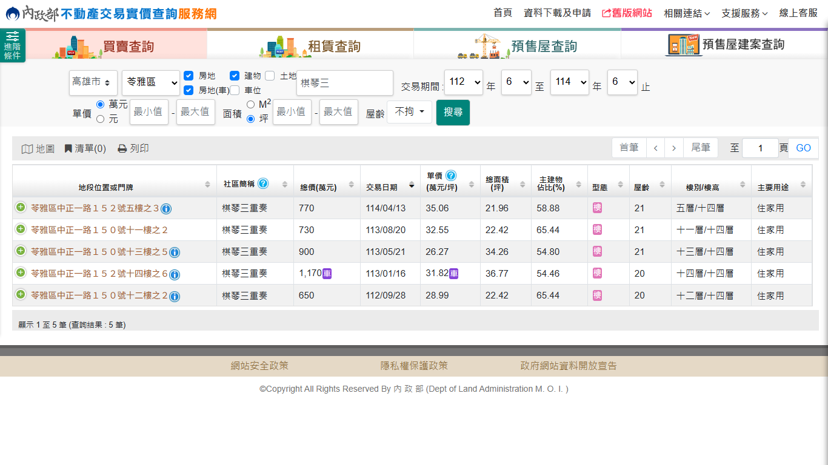Uncheck the 房地 checkbox
The height and width of the screenshot is (465, 828).
click(x=189, y=76)
